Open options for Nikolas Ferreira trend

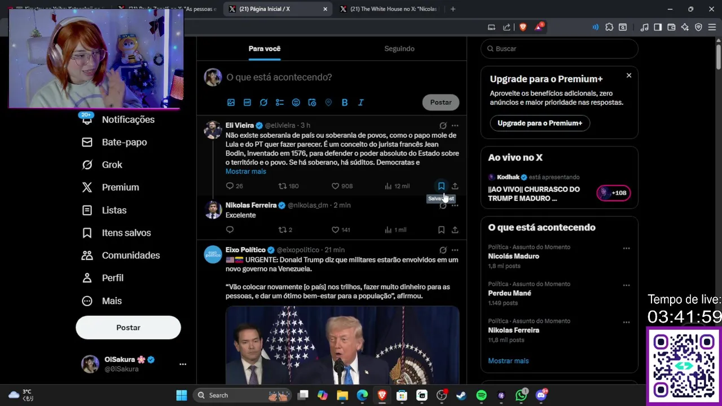pos(626,323)
